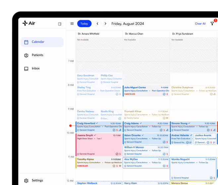Screen dimensions: 218x185
Task: Click check circle on Christina Dunphree appointment
Action: coord(211,94)
